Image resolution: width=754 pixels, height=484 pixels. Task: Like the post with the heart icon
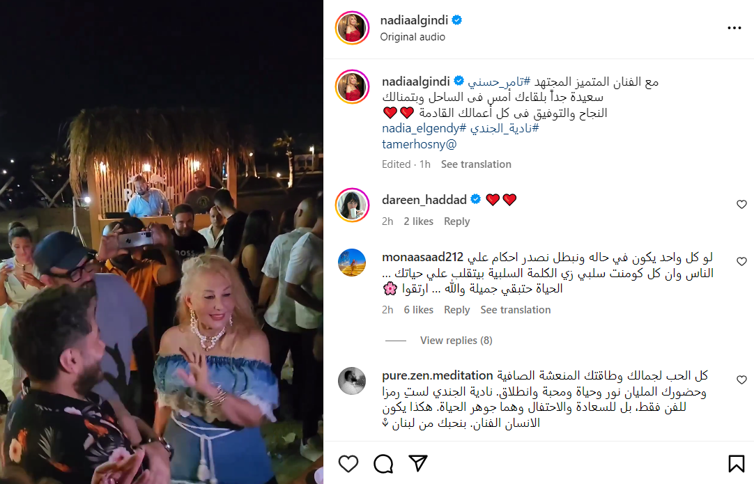(x=348, y=464)
